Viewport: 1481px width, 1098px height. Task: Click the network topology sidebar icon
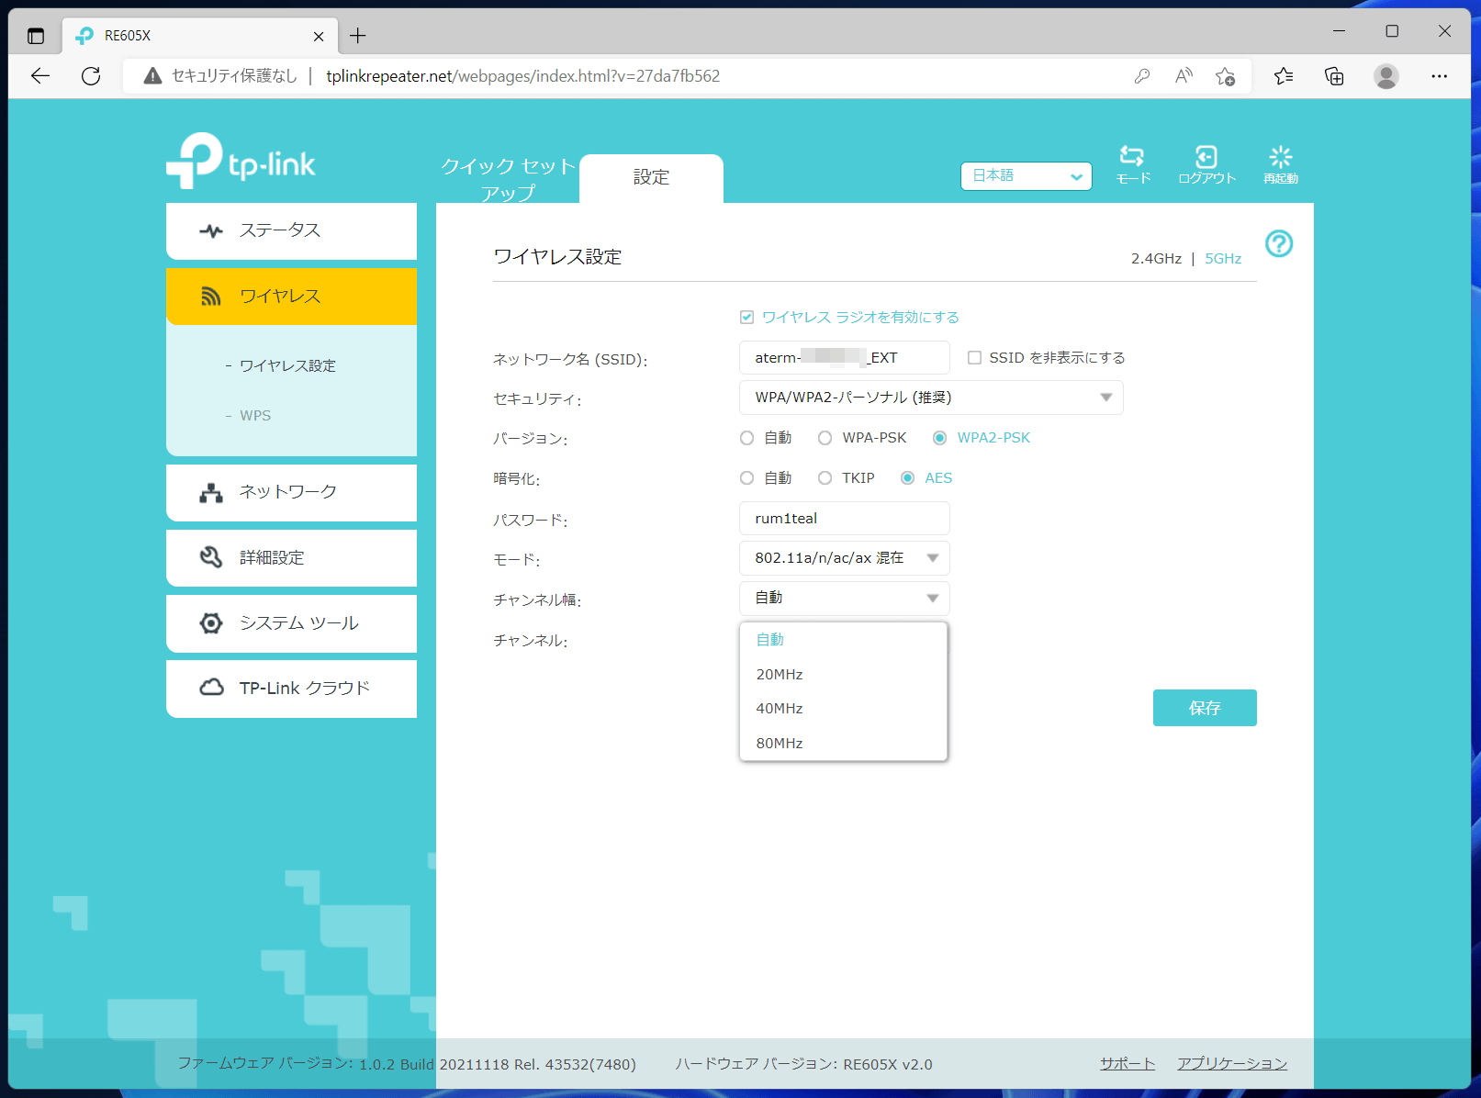[x=211, y=492]
